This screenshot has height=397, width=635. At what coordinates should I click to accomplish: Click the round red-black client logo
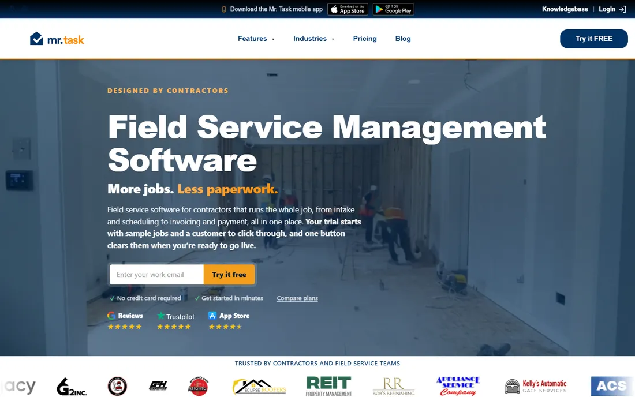117,386
